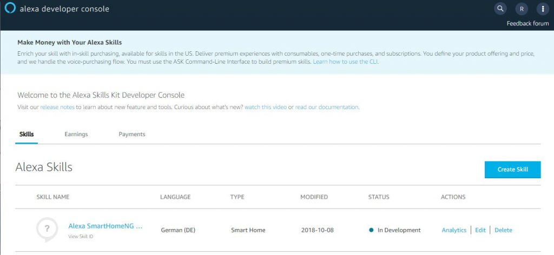Switch to the Payments tab
554x255 pixels.
coord(132,135)
